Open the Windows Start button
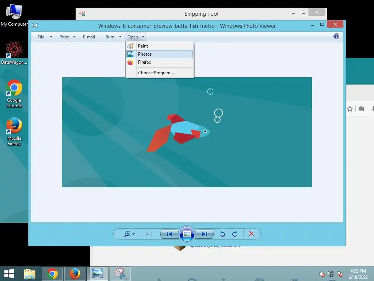This screenshot has width=374, height=281. pyautogui.click(x=9, y=274)
